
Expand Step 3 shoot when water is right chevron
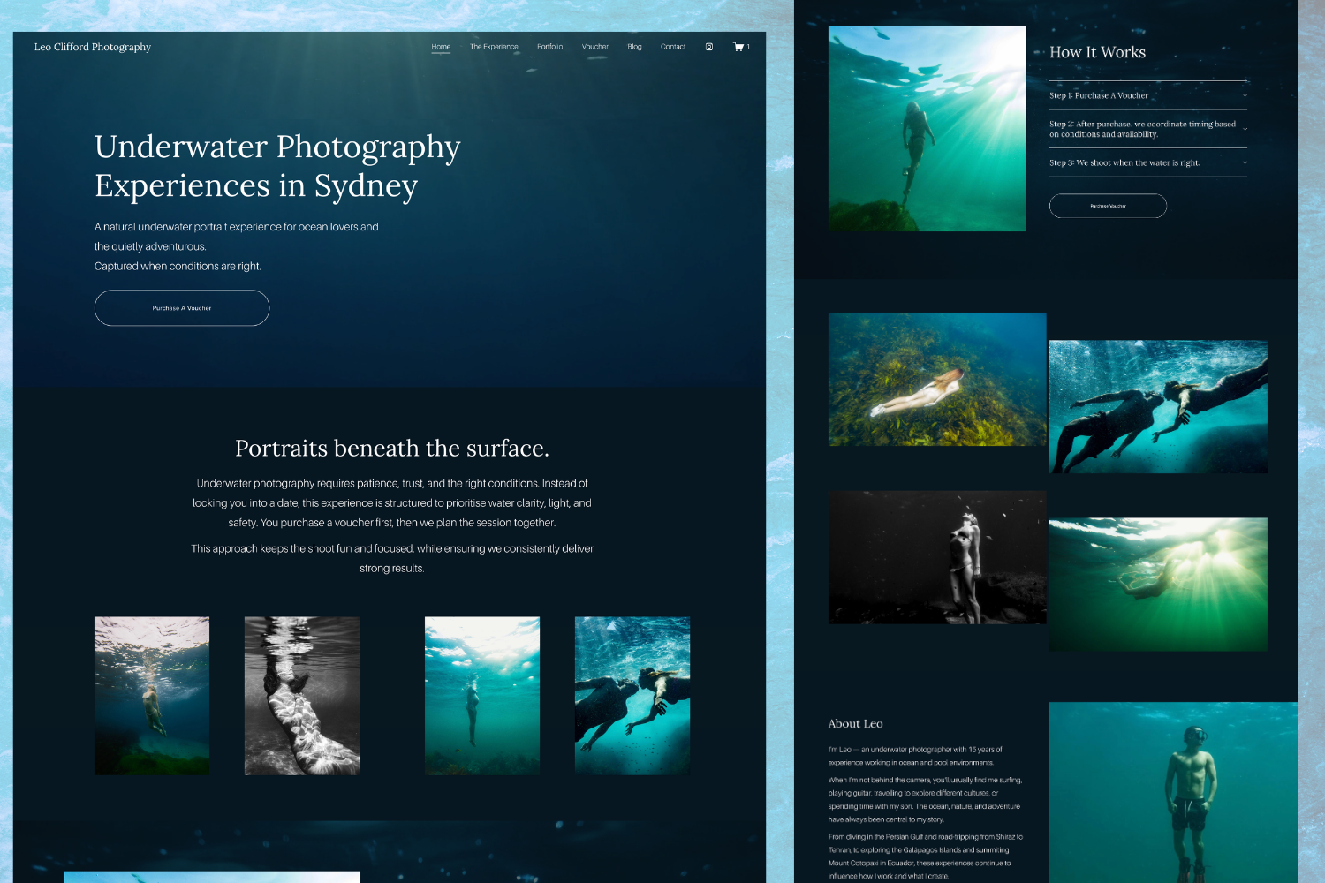tap(1245, 162)
